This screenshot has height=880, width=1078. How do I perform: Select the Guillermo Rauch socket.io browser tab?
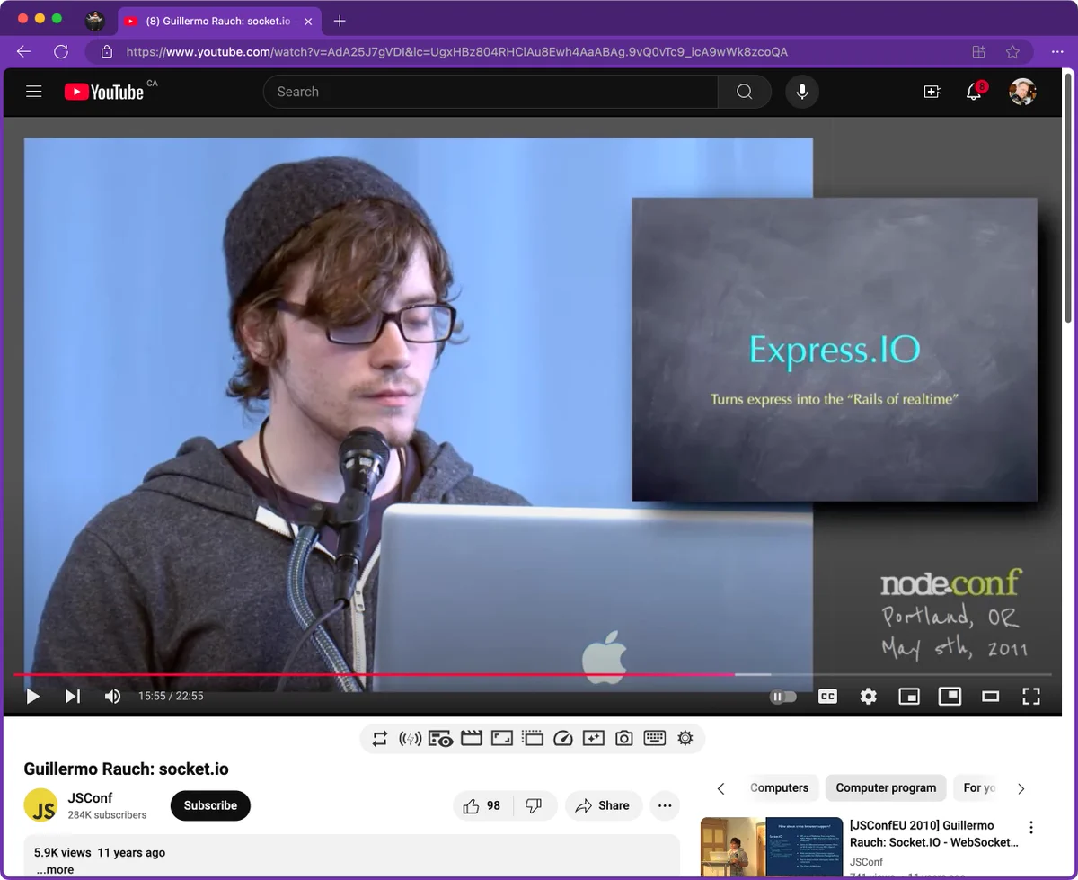tap(219, 21)
